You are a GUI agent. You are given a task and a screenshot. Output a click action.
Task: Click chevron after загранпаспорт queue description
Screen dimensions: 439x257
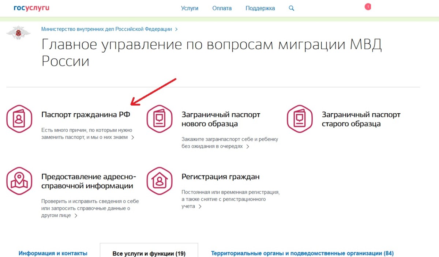(248, 147)
